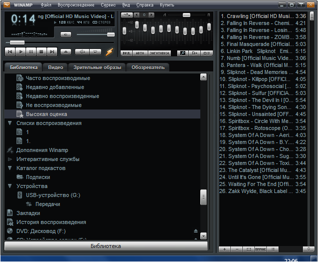Select Высокая оценка view

[x=102, y=114]
